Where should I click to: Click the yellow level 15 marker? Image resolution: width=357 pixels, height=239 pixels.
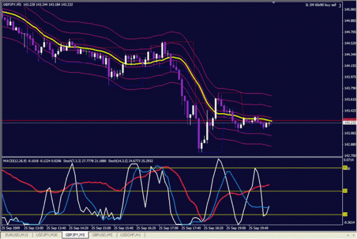pyautogui.click(x=345, y=214)
